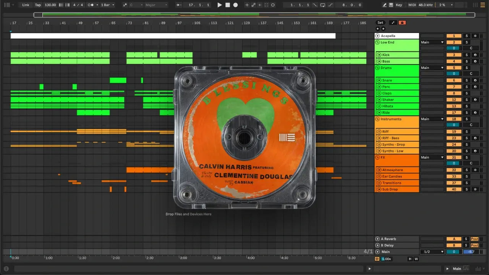Enable Draw Mode pencil icon

(385, 5)
